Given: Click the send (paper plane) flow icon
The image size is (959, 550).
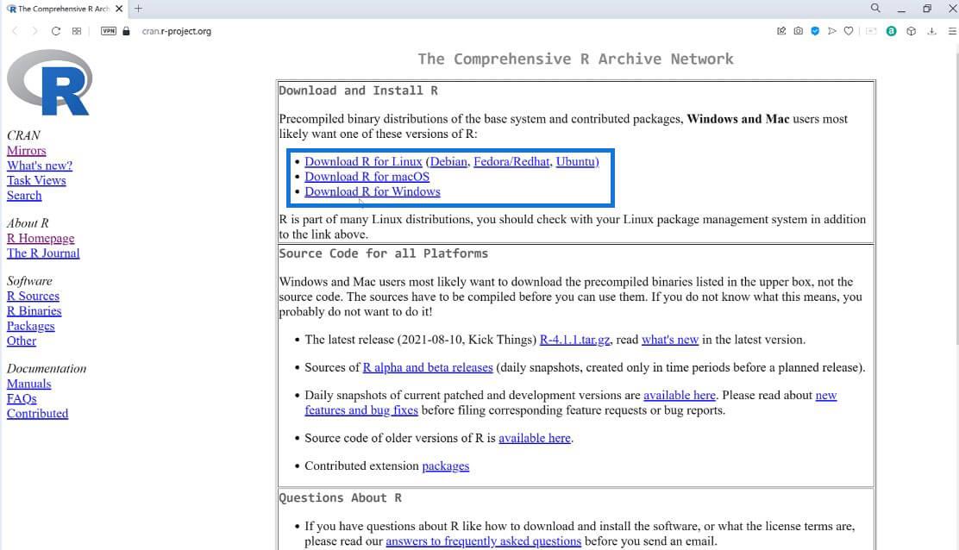Looking at the screenshot, I should tap(831, 31).
